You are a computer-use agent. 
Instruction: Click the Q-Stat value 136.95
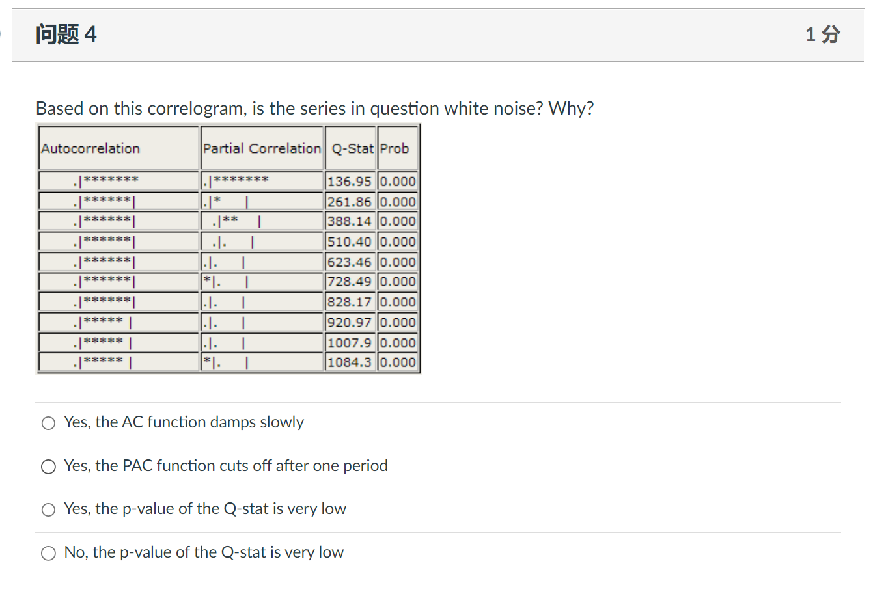point(350,182)
